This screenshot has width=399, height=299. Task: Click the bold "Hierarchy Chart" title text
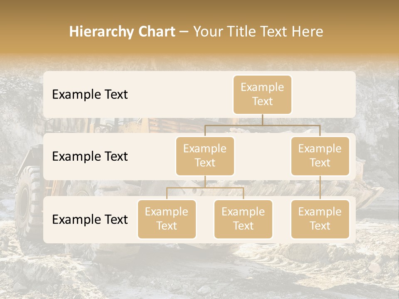pyautogui.click(x=122, y=32)
